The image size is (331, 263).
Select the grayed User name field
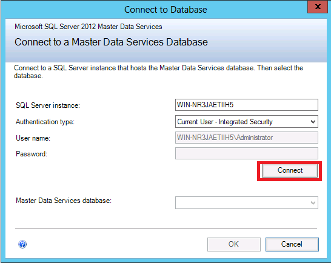[x=247, y=138]
